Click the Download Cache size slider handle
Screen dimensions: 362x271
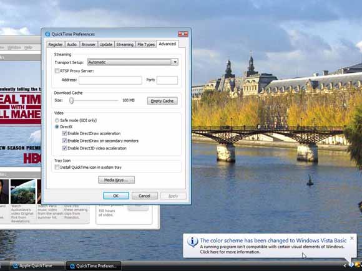(72, 100)
